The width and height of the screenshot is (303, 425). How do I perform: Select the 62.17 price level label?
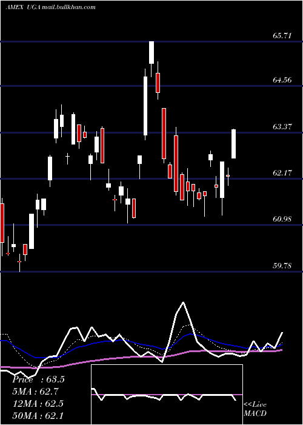282,172
